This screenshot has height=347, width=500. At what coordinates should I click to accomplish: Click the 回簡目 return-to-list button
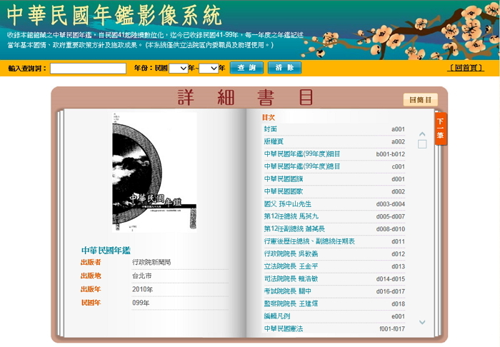420,100
